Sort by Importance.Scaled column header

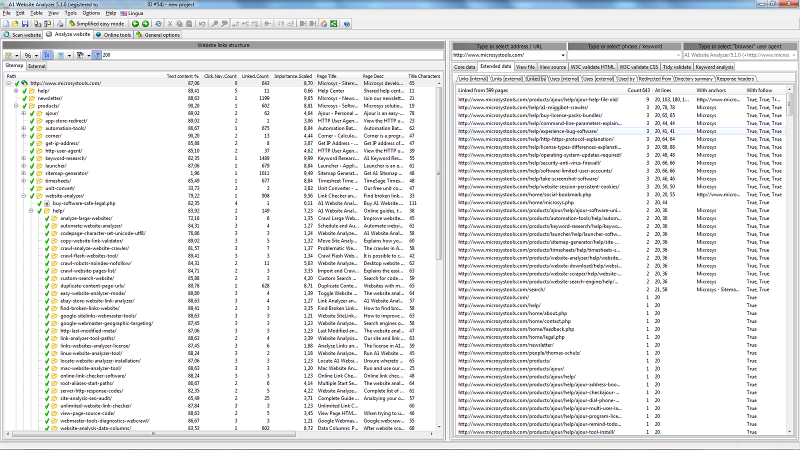point(292,76)
